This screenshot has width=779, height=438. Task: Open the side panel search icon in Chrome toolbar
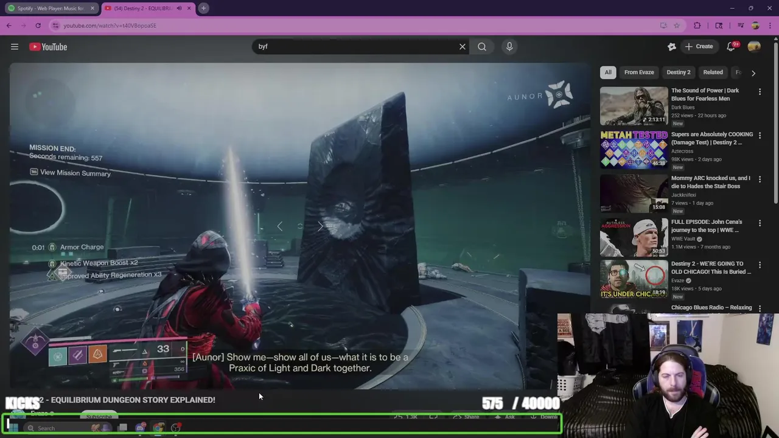[x=719, y=26]
